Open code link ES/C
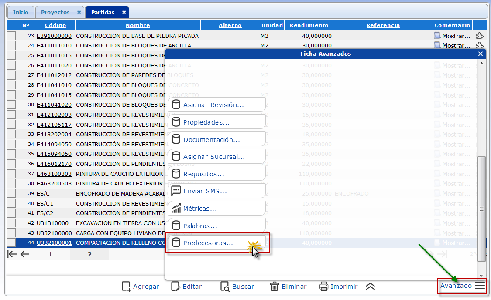 coord(43,193)
